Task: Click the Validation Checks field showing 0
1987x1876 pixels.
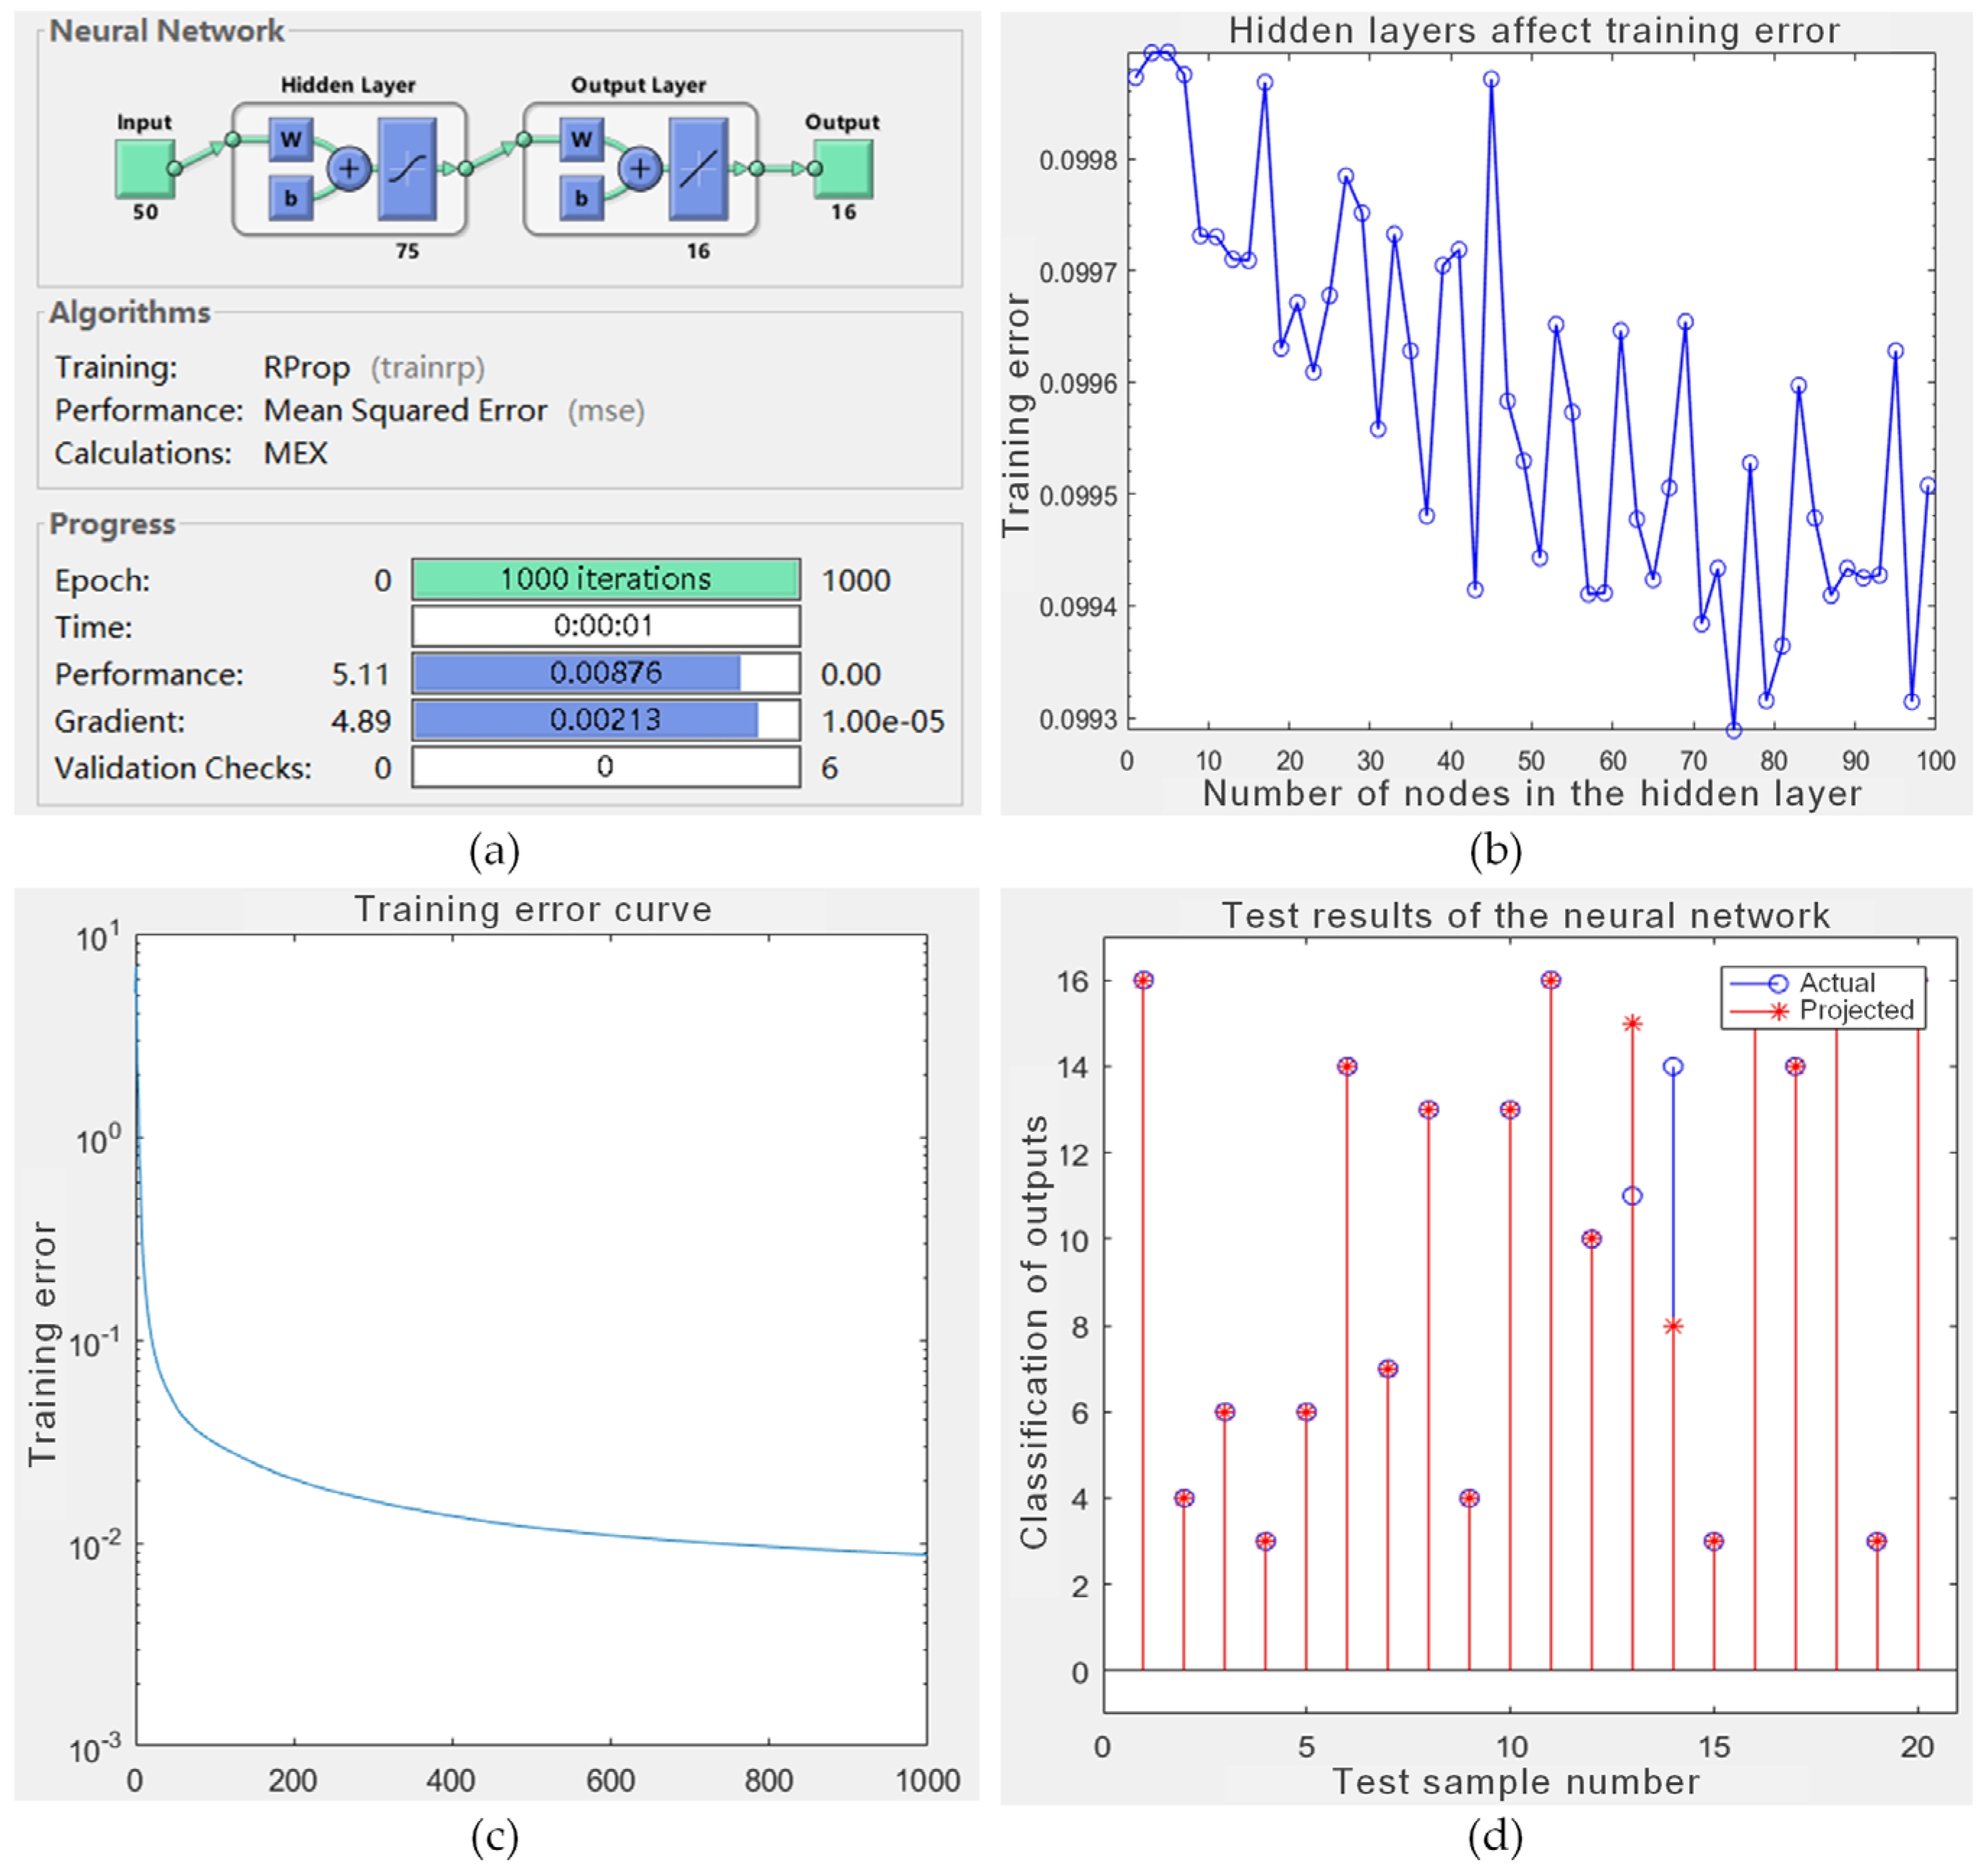Action: point(605,767)
